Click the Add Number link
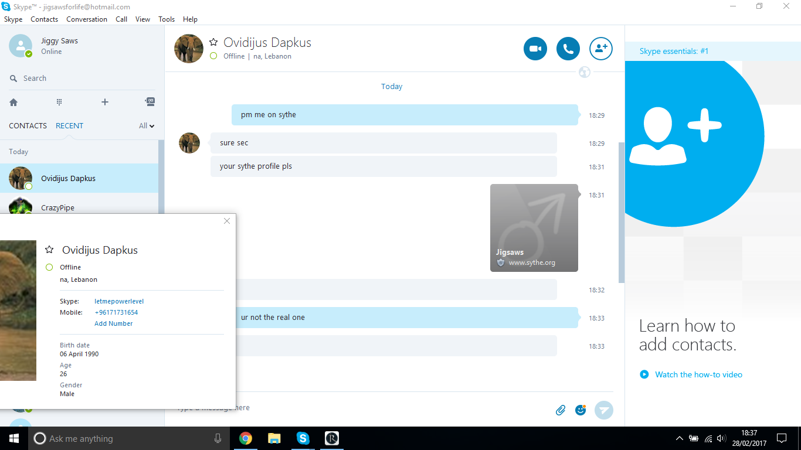This screenshot has height=450, width=801. [114, 323]
